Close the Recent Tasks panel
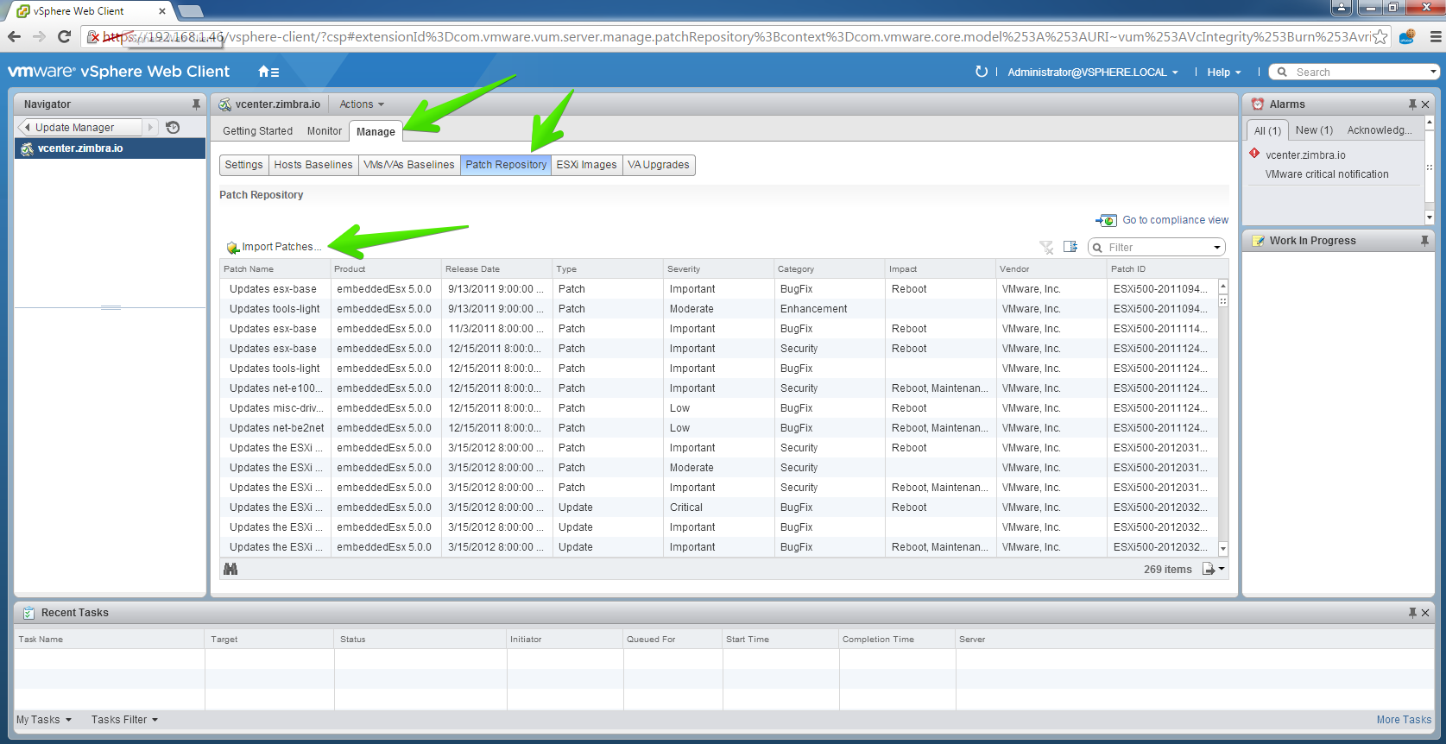Viewport: 1446px width, 744px height. click(1425, 613)
